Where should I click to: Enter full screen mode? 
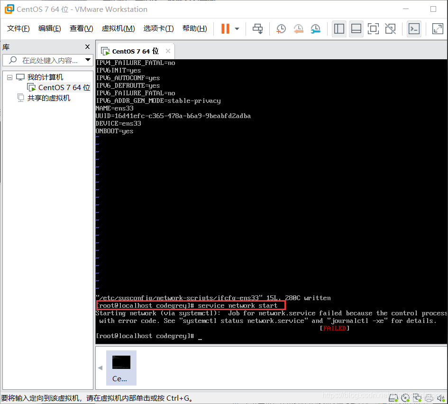(373, 28)
